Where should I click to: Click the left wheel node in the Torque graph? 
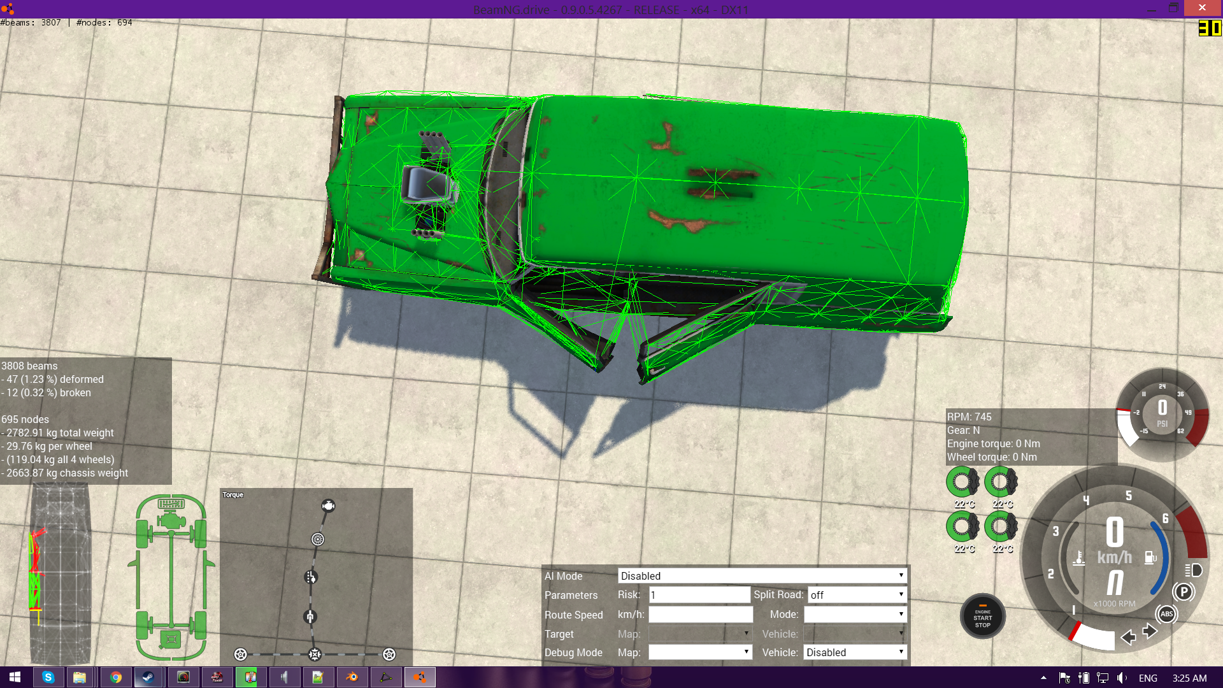click(x=240, y=654)
